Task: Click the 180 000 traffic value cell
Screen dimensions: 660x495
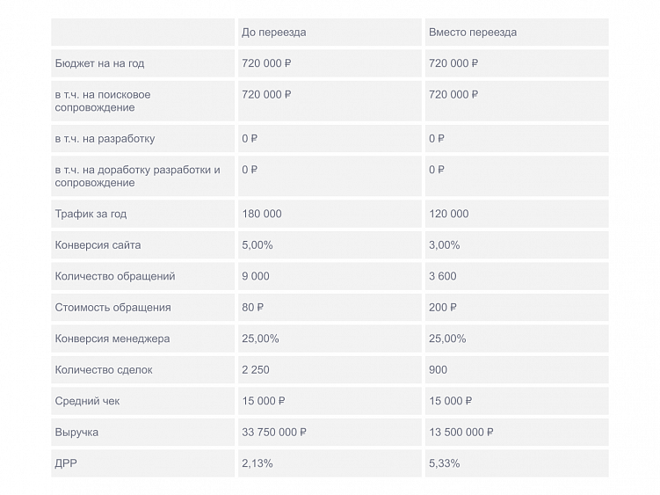Action: point(262,214)
